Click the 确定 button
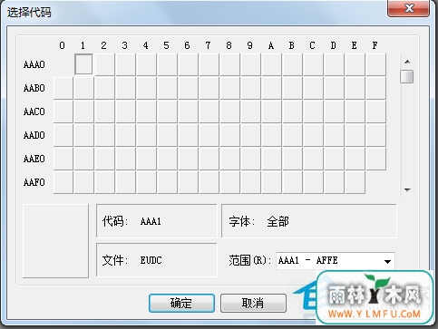Screen dimensions: 438x329 tap(181, 303)
